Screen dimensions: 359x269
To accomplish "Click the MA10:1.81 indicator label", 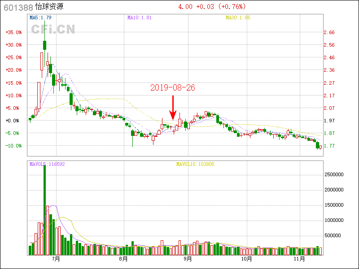I will point(139,18).
